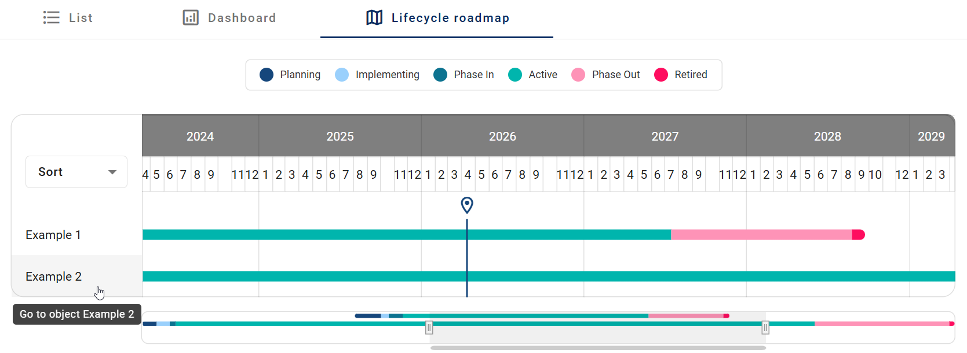The height and width of the screenshot is (353, 967).
Task: Toggle the Phase Out legend item
Action: [x=605, y=75]
